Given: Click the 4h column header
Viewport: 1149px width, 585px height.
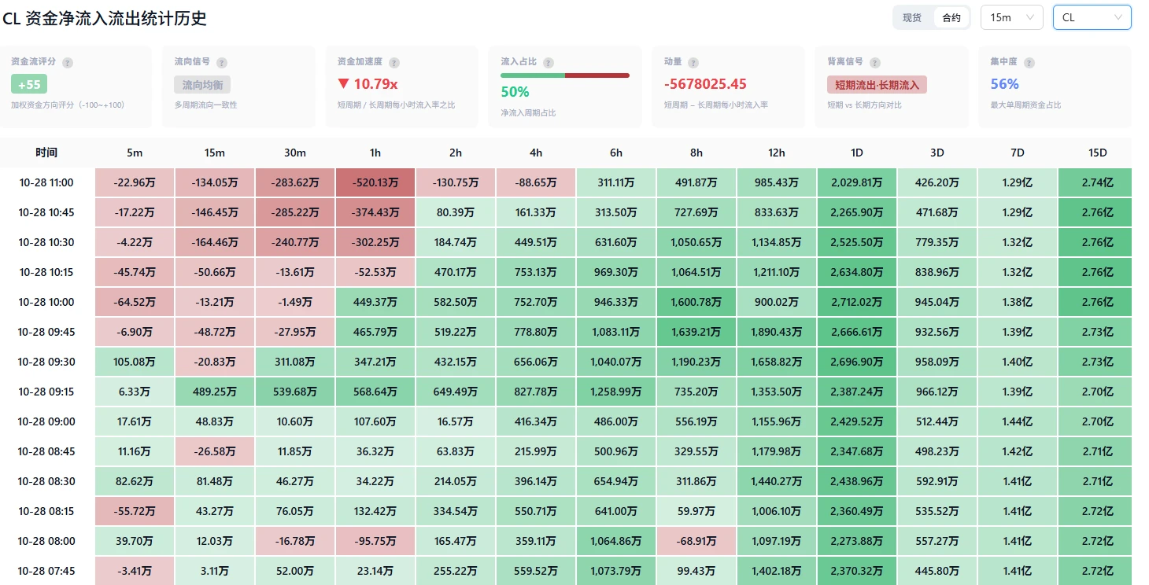Looking at the screenshot, I should pos(536,153).
